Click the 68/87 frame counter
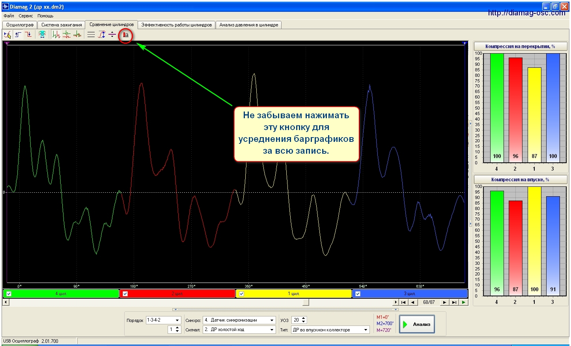This screenshot has width=571, height=346. pos(429,302)
